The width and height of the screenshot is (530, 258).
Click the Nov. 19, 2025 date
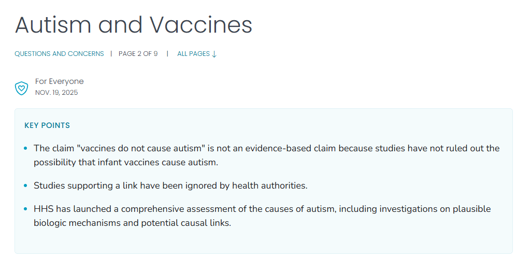(56, 93)
